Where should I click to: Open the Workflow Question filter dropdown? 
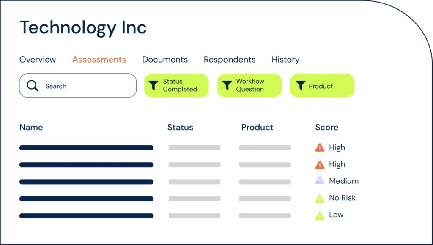(250, 85)
